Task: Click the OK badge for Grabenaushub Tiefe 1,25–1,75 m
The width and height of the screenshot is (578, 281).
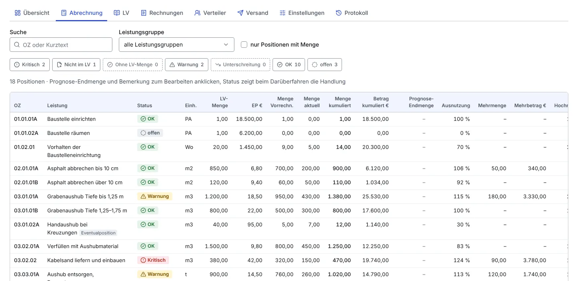Action: pos(147,210)
